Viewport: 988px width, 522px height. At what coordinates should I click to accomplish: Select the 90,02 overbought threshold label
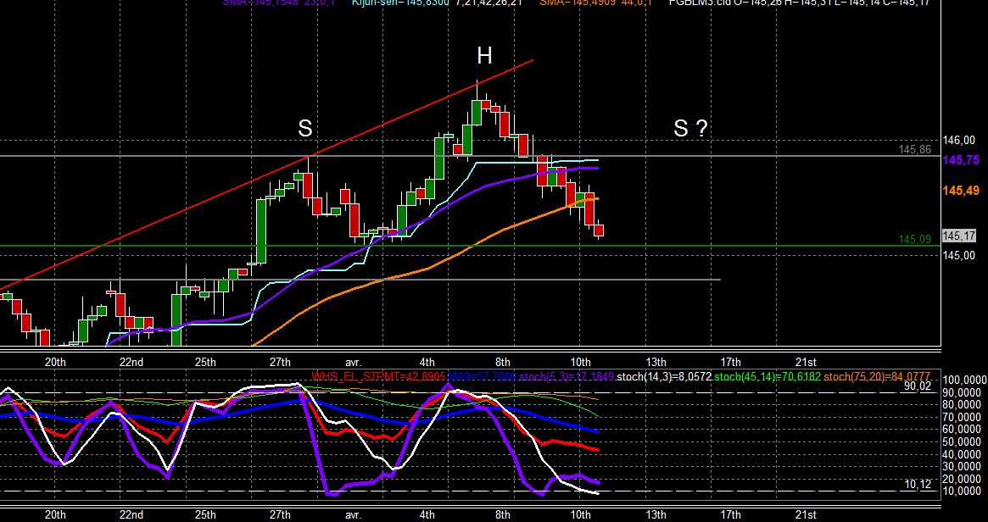coord(918,386)
